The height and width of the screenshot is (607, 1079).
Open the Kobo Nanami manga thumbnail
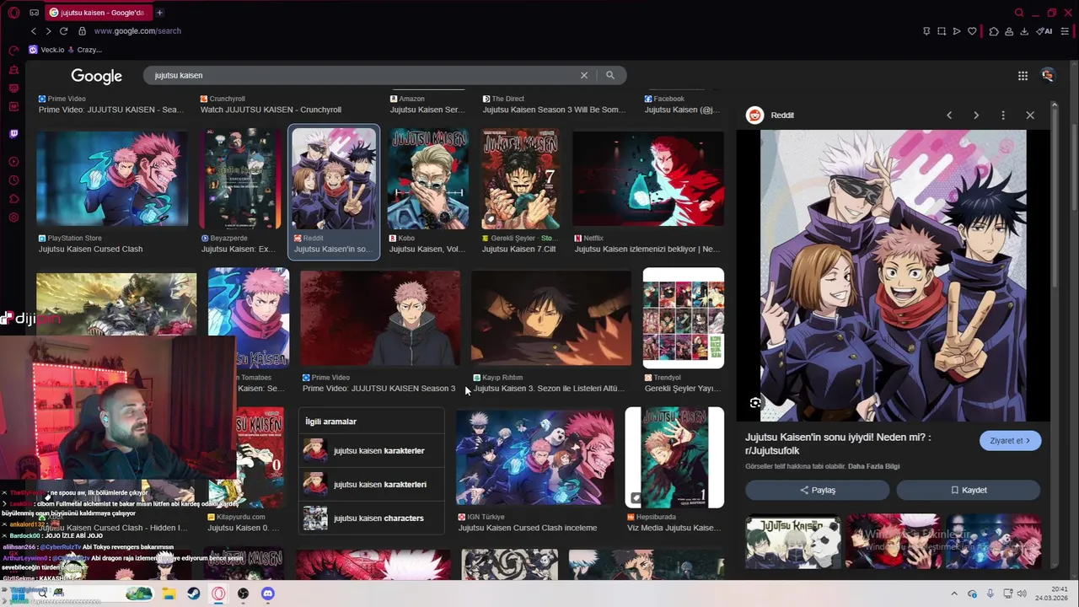(x=428, y=179)
